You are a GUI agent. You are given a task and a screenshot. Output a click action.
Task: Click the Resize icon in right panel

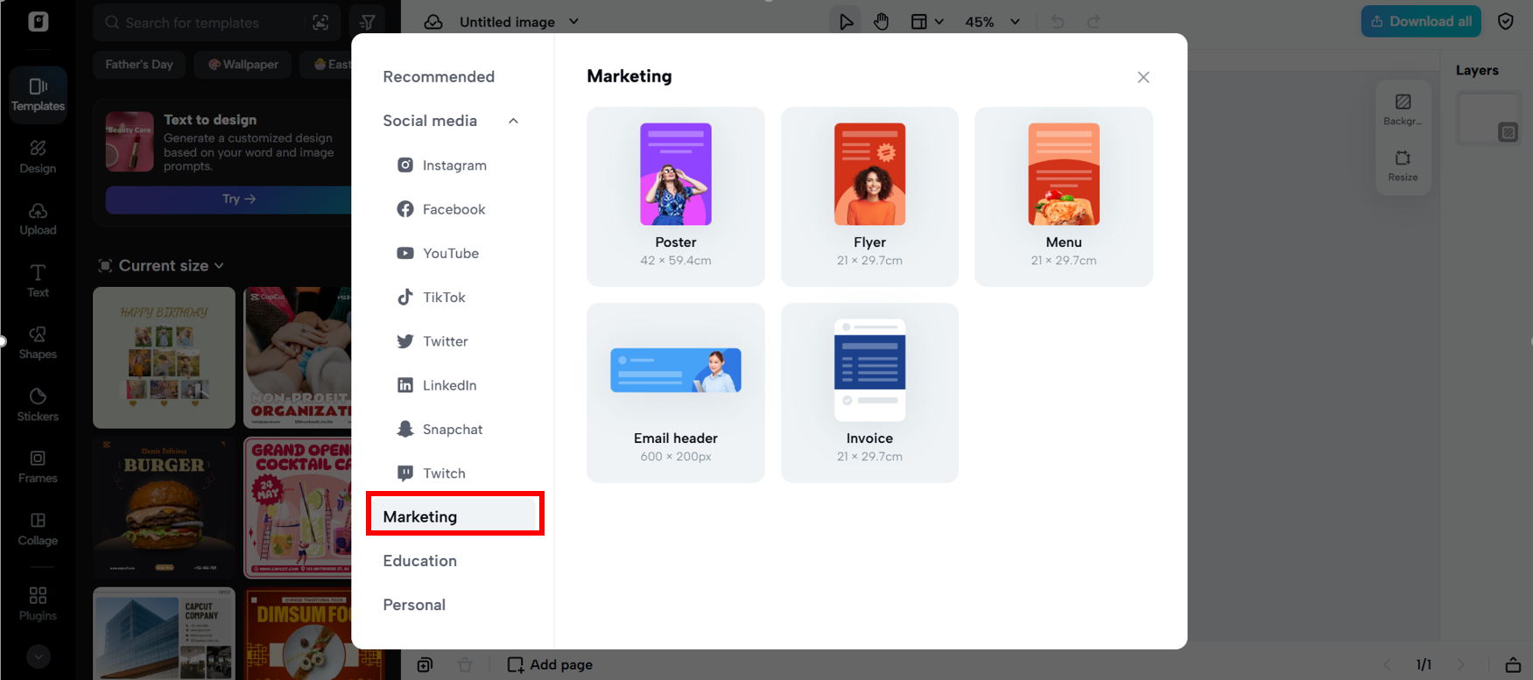click(x=1403, y=165)
